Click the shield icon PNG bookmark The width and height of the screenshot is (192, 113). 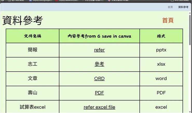click(109, 1)
